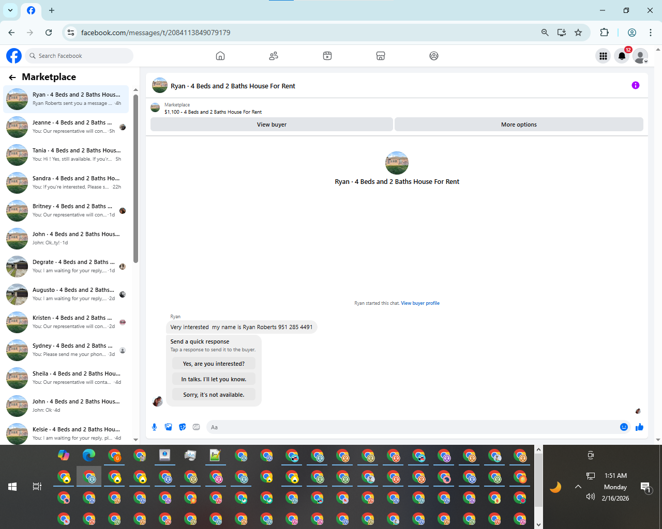Record a voice clip microphone icon
Image resolution: width=662 pixels, height=529 pixels.
[x=154, y=427]
